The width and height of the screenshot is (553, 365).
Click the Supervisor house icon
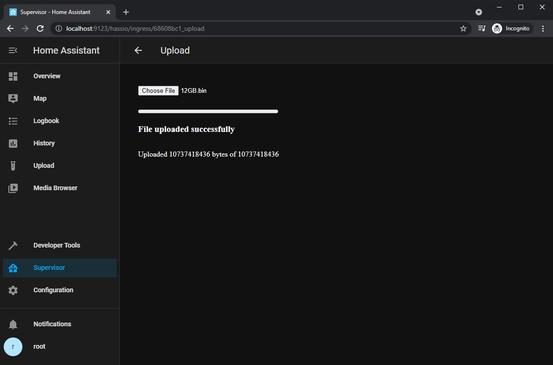13,268
